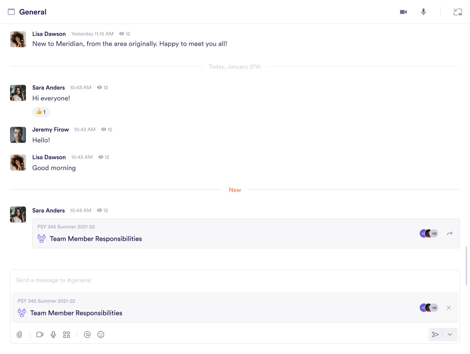View who saw Jeremy Firow's Hello message

click(107, 130)
